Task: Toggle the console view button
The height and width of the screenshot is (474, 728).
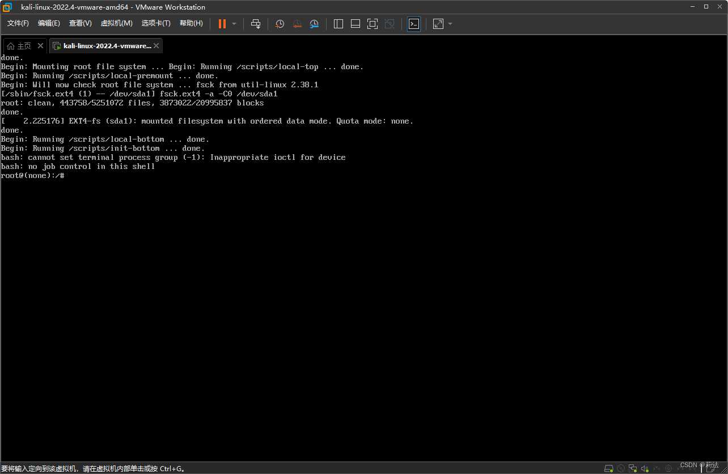Action: [414, 24]
